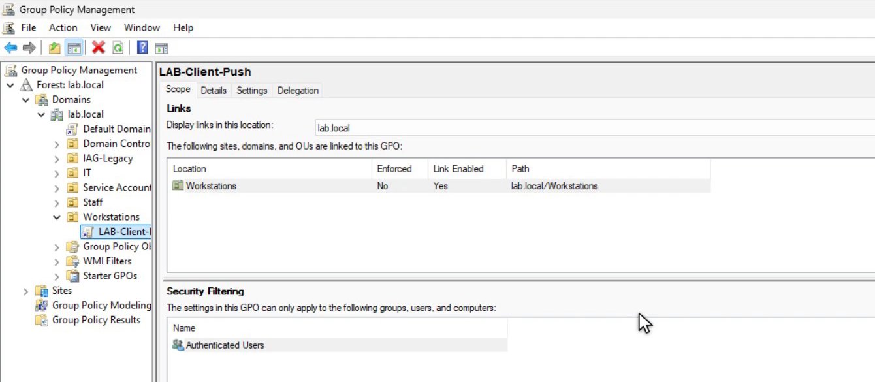
Task: Open the Window menu
Action: [x=142, y=28]
